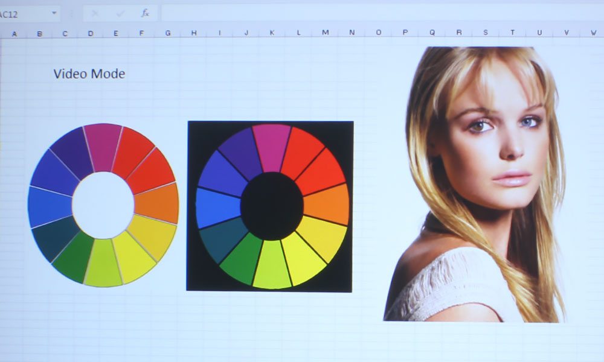Select column H header
The height and width of the screenshot is (362, 604).
coord(193,33)
